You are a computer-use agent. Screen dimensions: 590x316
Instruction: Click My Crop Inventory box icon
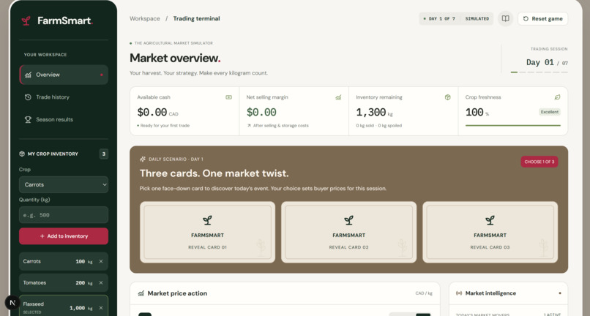click(x=22, y=154)
